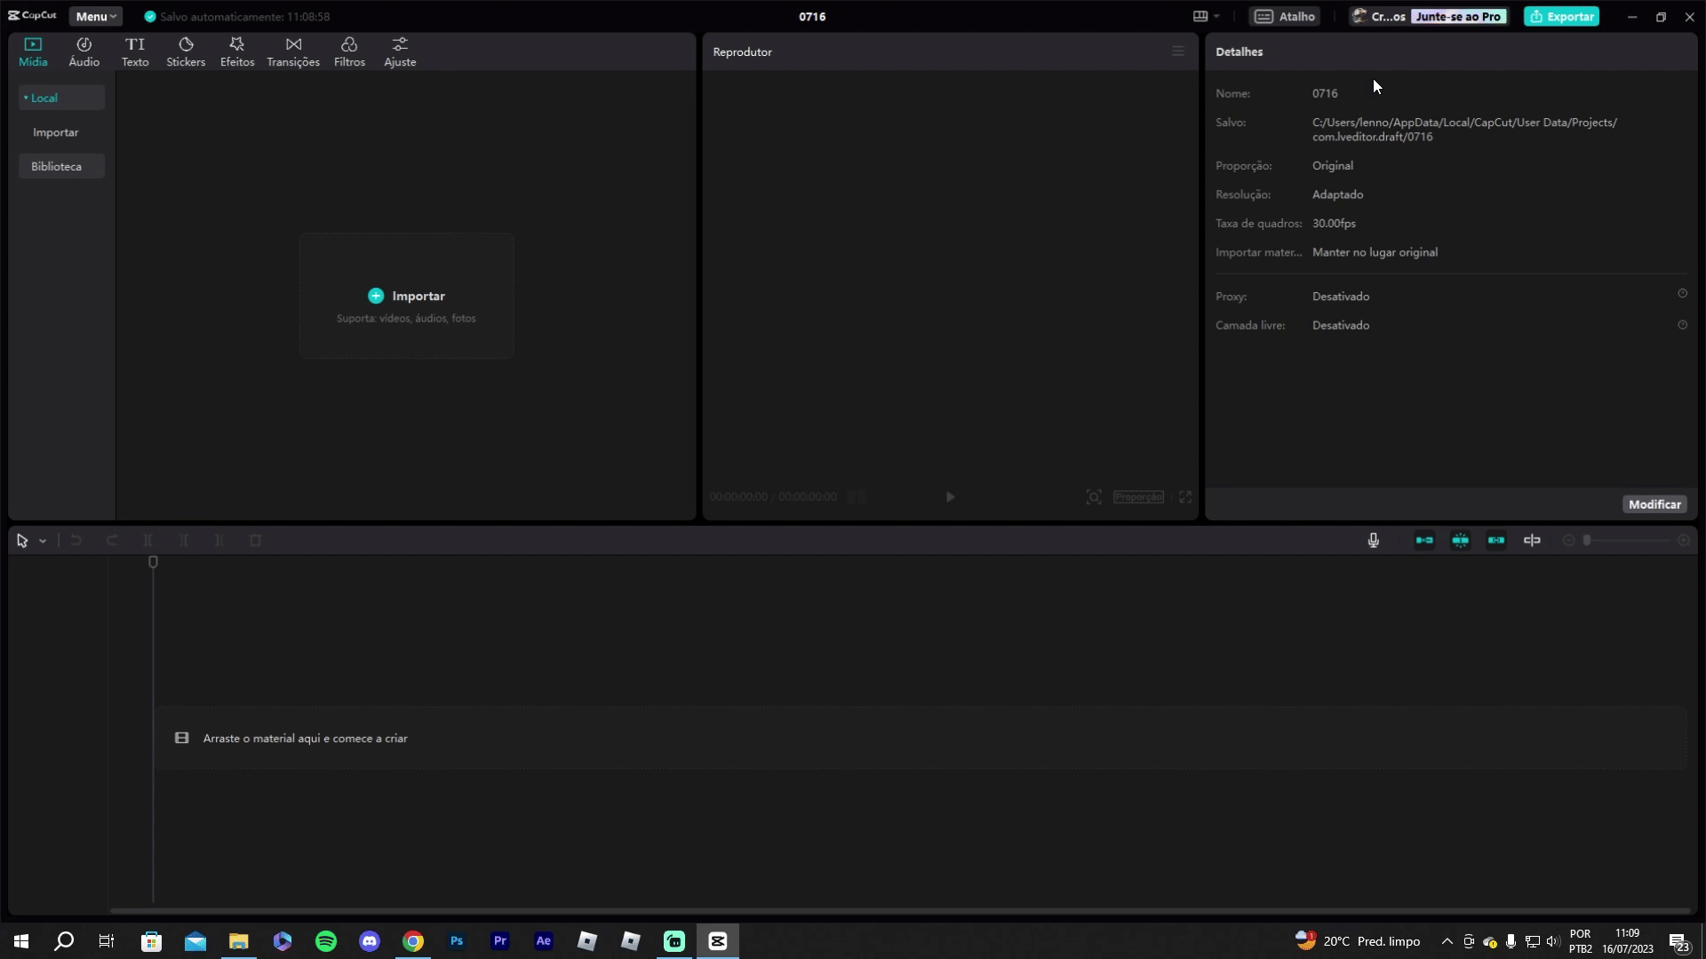The image size is (1706, 959).
Task: Select Biblioteca in the media sidebar
Action: point(56,166)
